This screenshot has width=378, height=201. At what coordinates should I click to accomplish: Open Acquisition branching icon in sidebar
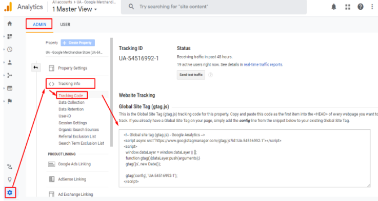pos(10,76)
